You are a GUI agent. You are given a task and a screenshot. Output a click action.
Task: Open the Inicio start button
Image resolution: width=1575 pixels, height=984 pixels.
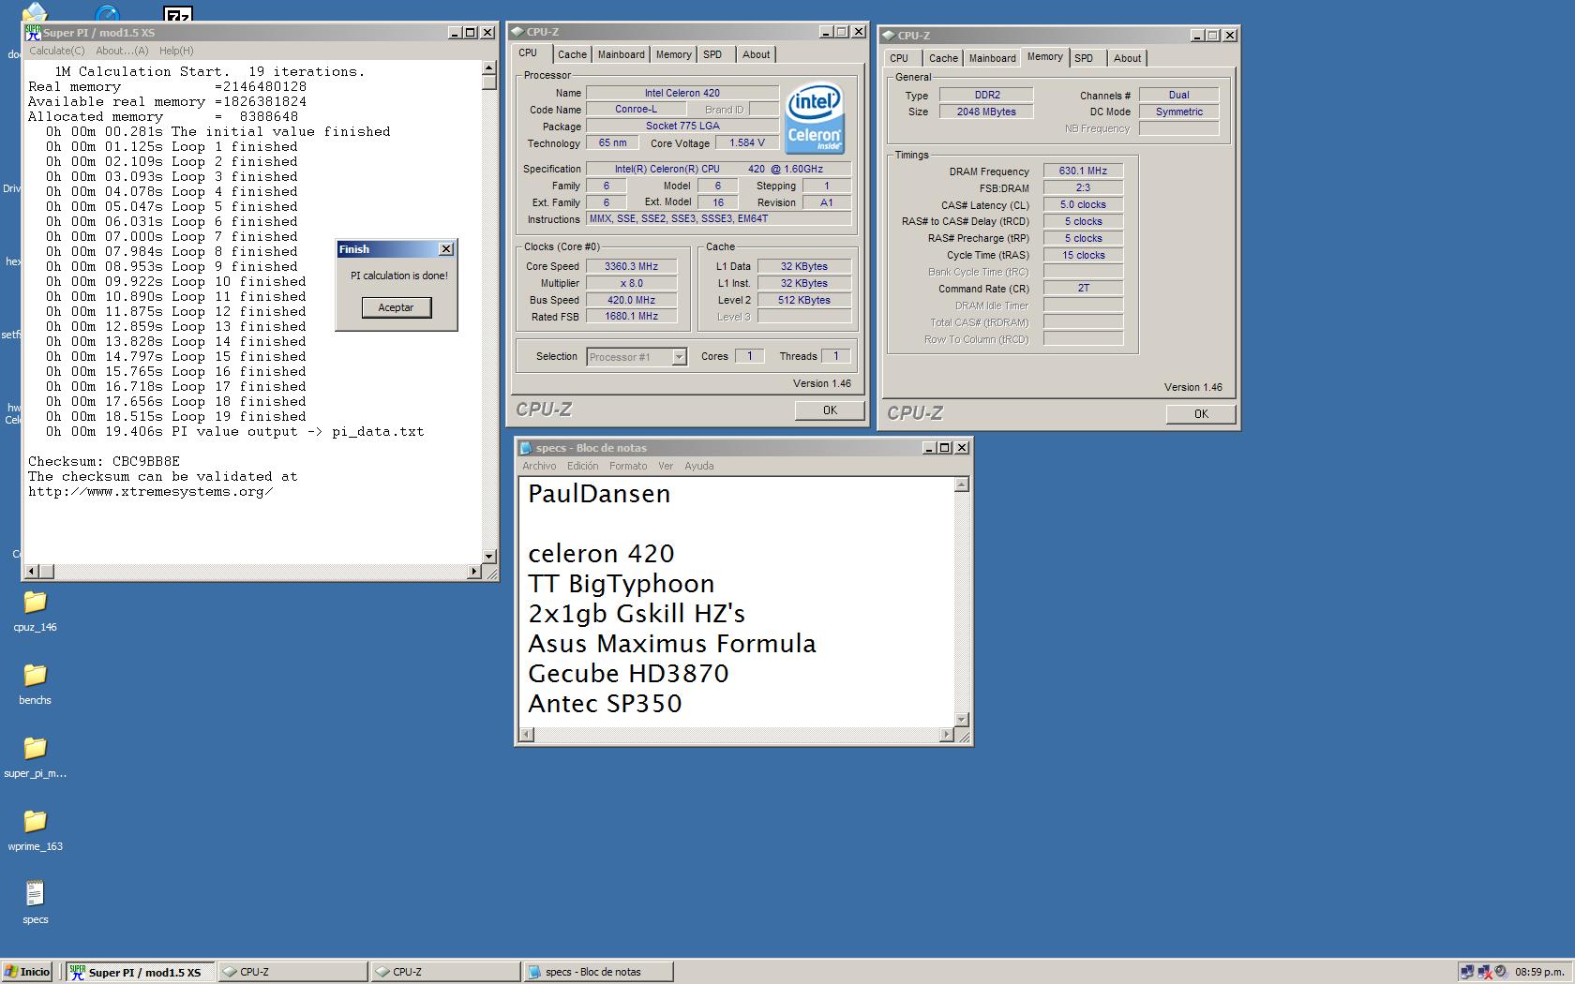(x=27, y=972)
